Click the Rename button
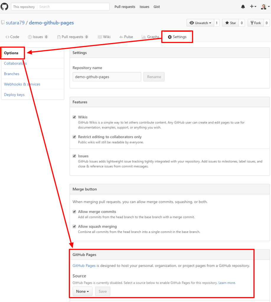This screenshot has height=302, width=271. [x=154, y=77]
